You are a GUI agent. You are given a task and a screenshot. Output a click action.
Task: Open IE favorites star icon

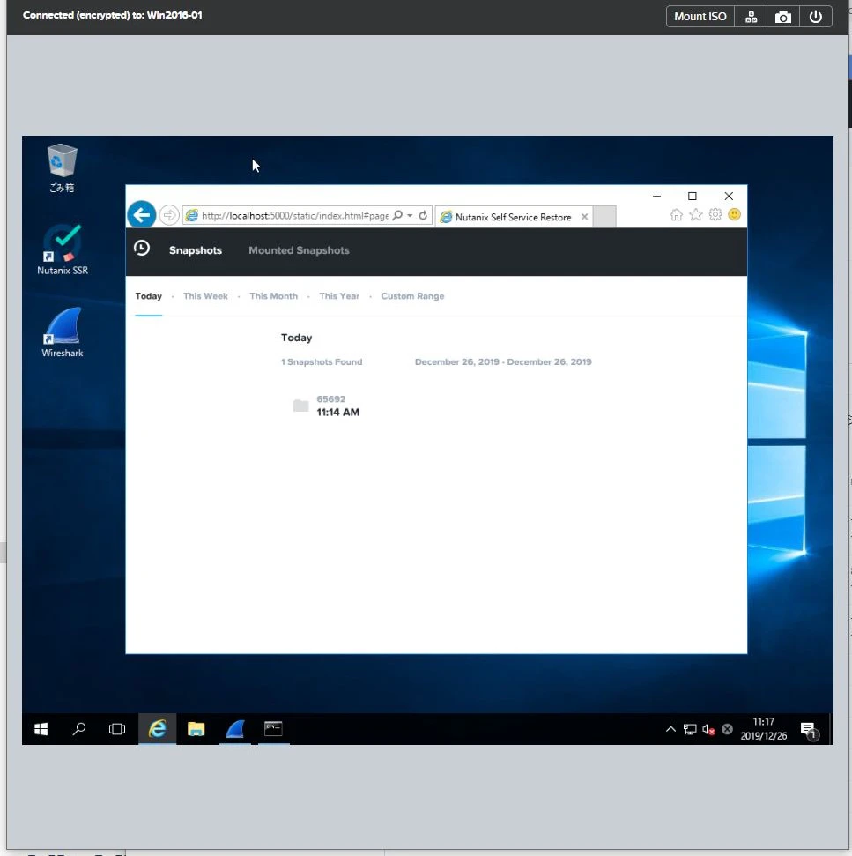point(696,214)
